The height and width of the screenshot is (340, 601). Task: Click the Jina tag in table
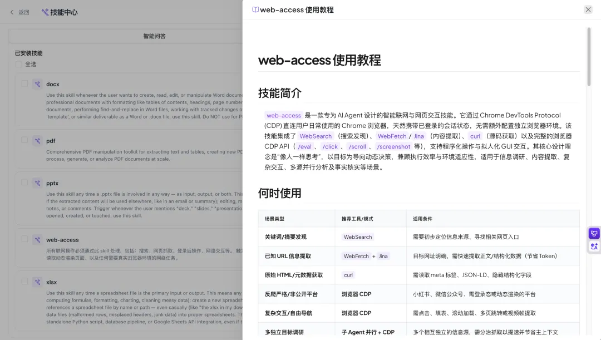pyautogui.click(x=383, y=256)
